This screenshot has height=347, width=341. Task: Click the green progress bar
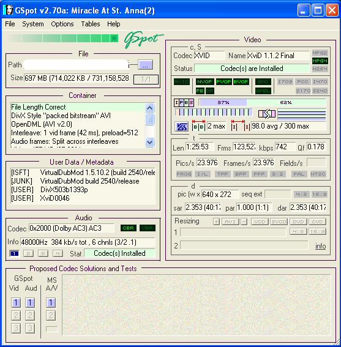tap(64, 39)
